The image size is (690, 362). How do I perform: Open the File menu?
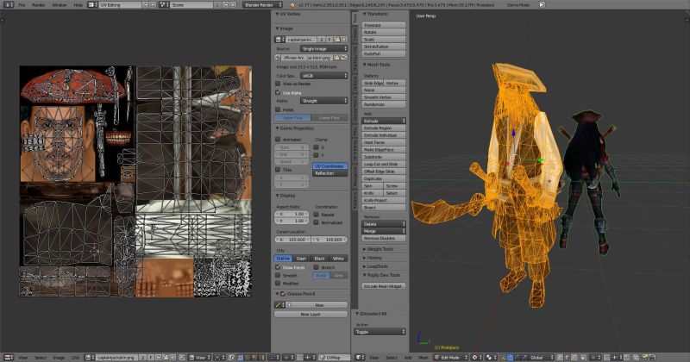tap(22, 5)
